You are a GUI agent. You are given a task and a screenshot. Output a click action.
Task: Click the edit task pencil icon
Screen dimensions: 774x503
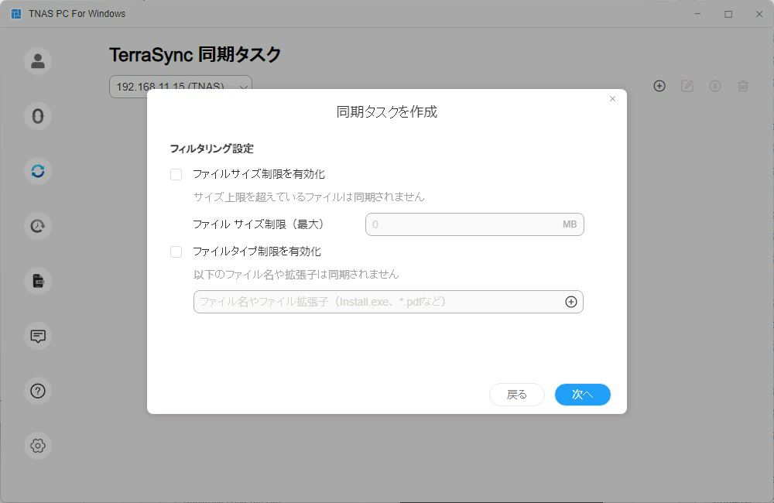pyautogui.click(x=687, y=86)
